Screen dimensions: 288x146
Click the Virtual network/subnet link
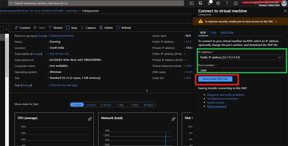pyautogui.click(x=189, y=66)
